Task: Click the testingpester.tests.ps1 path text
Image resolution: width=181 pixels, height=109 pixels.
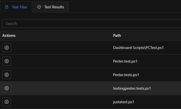Action: point(132,88)
